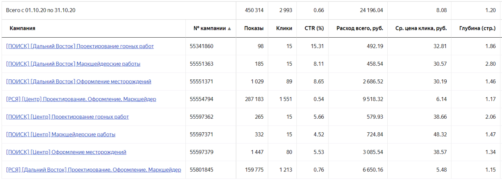The image size is (502, 182).
Task: Open ПОИСК Дальний Восток Оформление месторождений campaign
Action: tap(79, 82)
